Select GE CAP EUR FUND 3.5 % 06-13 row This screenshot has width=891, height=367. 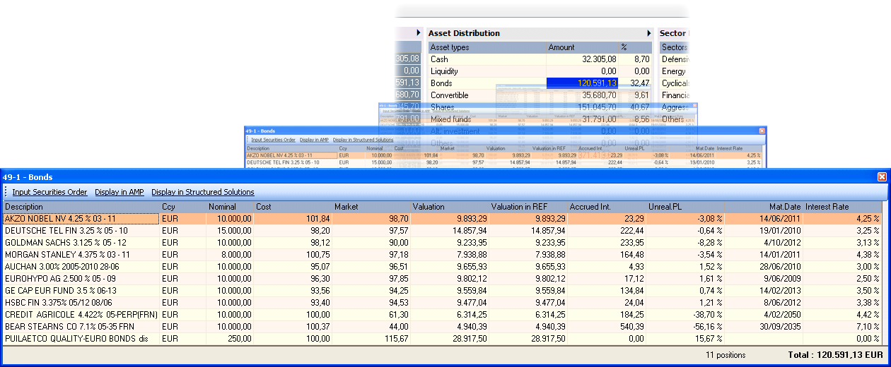[x=443, y=291]
